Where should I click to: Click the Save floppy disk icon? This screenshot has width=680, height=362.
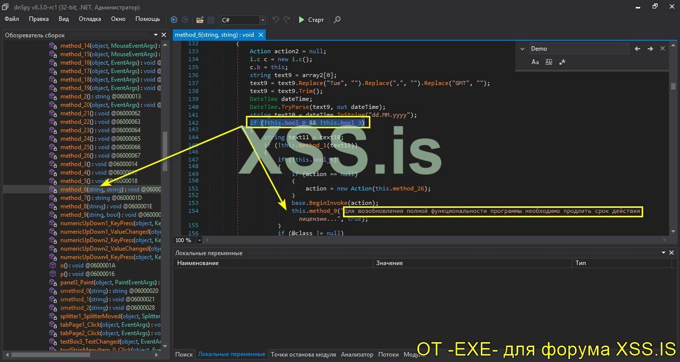(211, 20)
